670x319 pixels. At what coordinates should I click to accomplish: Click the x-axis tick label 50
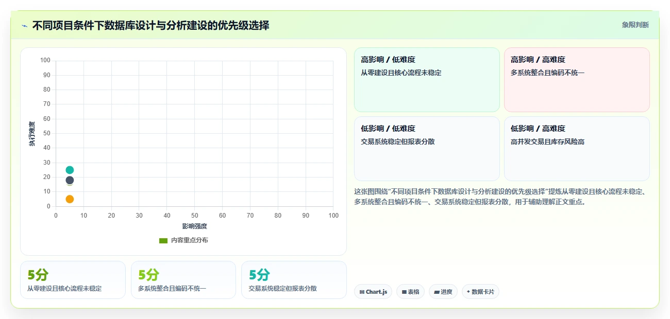click(x=194, y=216)
